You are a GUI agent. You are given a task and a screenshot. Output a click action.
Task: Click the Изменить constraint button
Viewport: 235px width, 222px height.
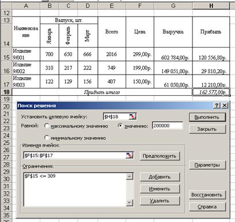pos(160,189)
